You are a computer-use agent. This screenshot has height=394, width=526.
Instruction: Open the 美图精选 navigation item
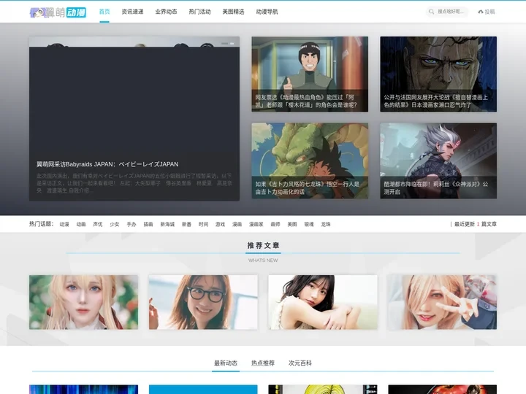click(x=233, y=12)
